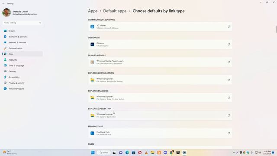Open external link arrow for 3D Viewer
277x156 pixels.
229,26
